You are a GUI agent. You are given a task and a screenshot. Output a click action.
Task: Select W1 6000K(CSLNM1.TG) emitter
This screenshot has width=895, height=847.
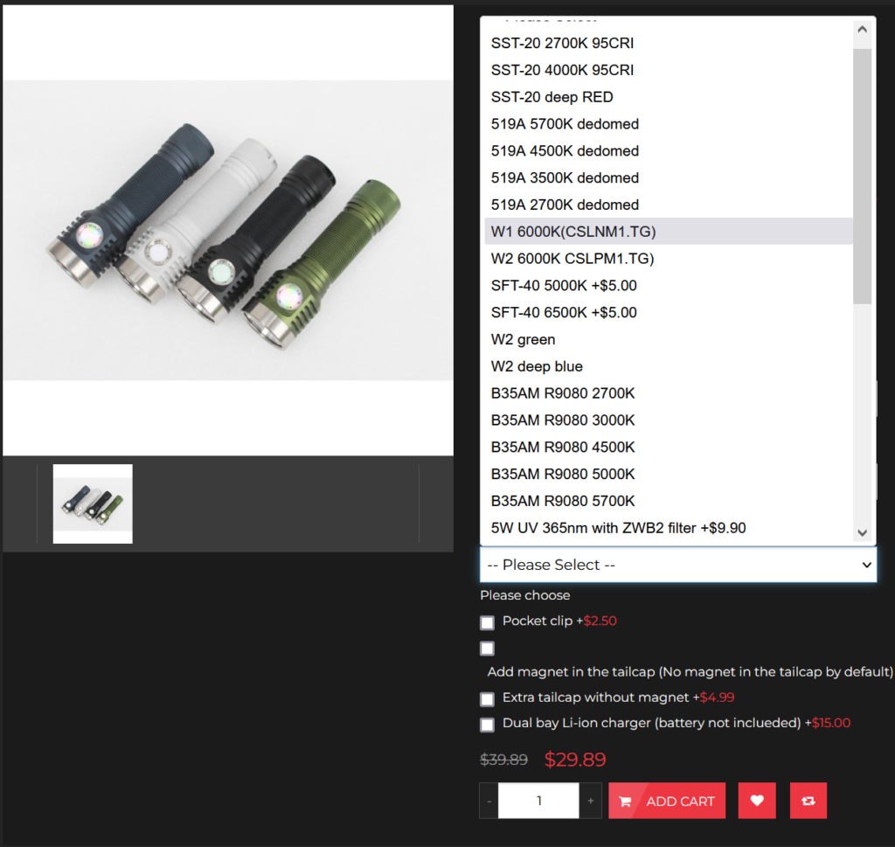point(572,232)
